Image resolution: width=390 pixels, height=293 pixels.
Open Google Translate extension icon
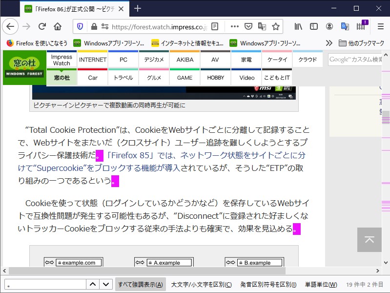(345, 26)
